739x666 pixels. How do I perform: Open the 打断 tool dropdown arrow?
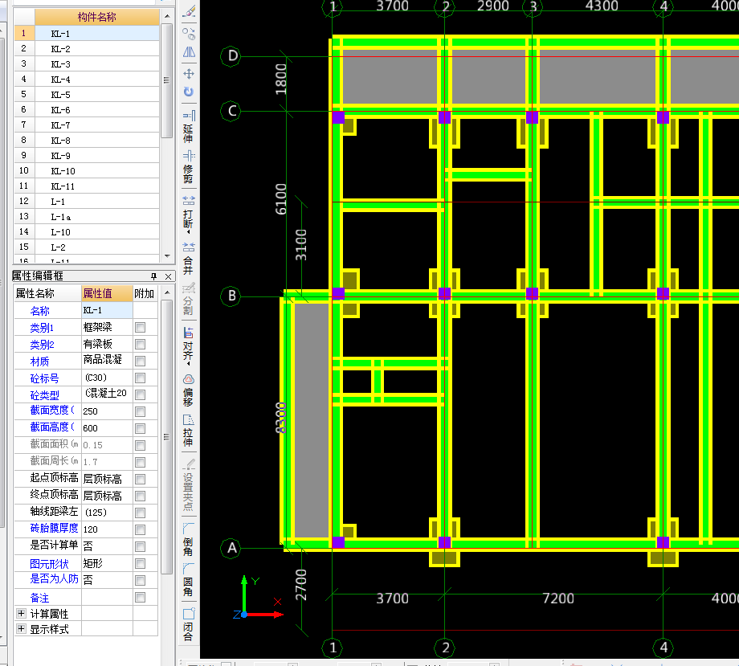(189, 232)
